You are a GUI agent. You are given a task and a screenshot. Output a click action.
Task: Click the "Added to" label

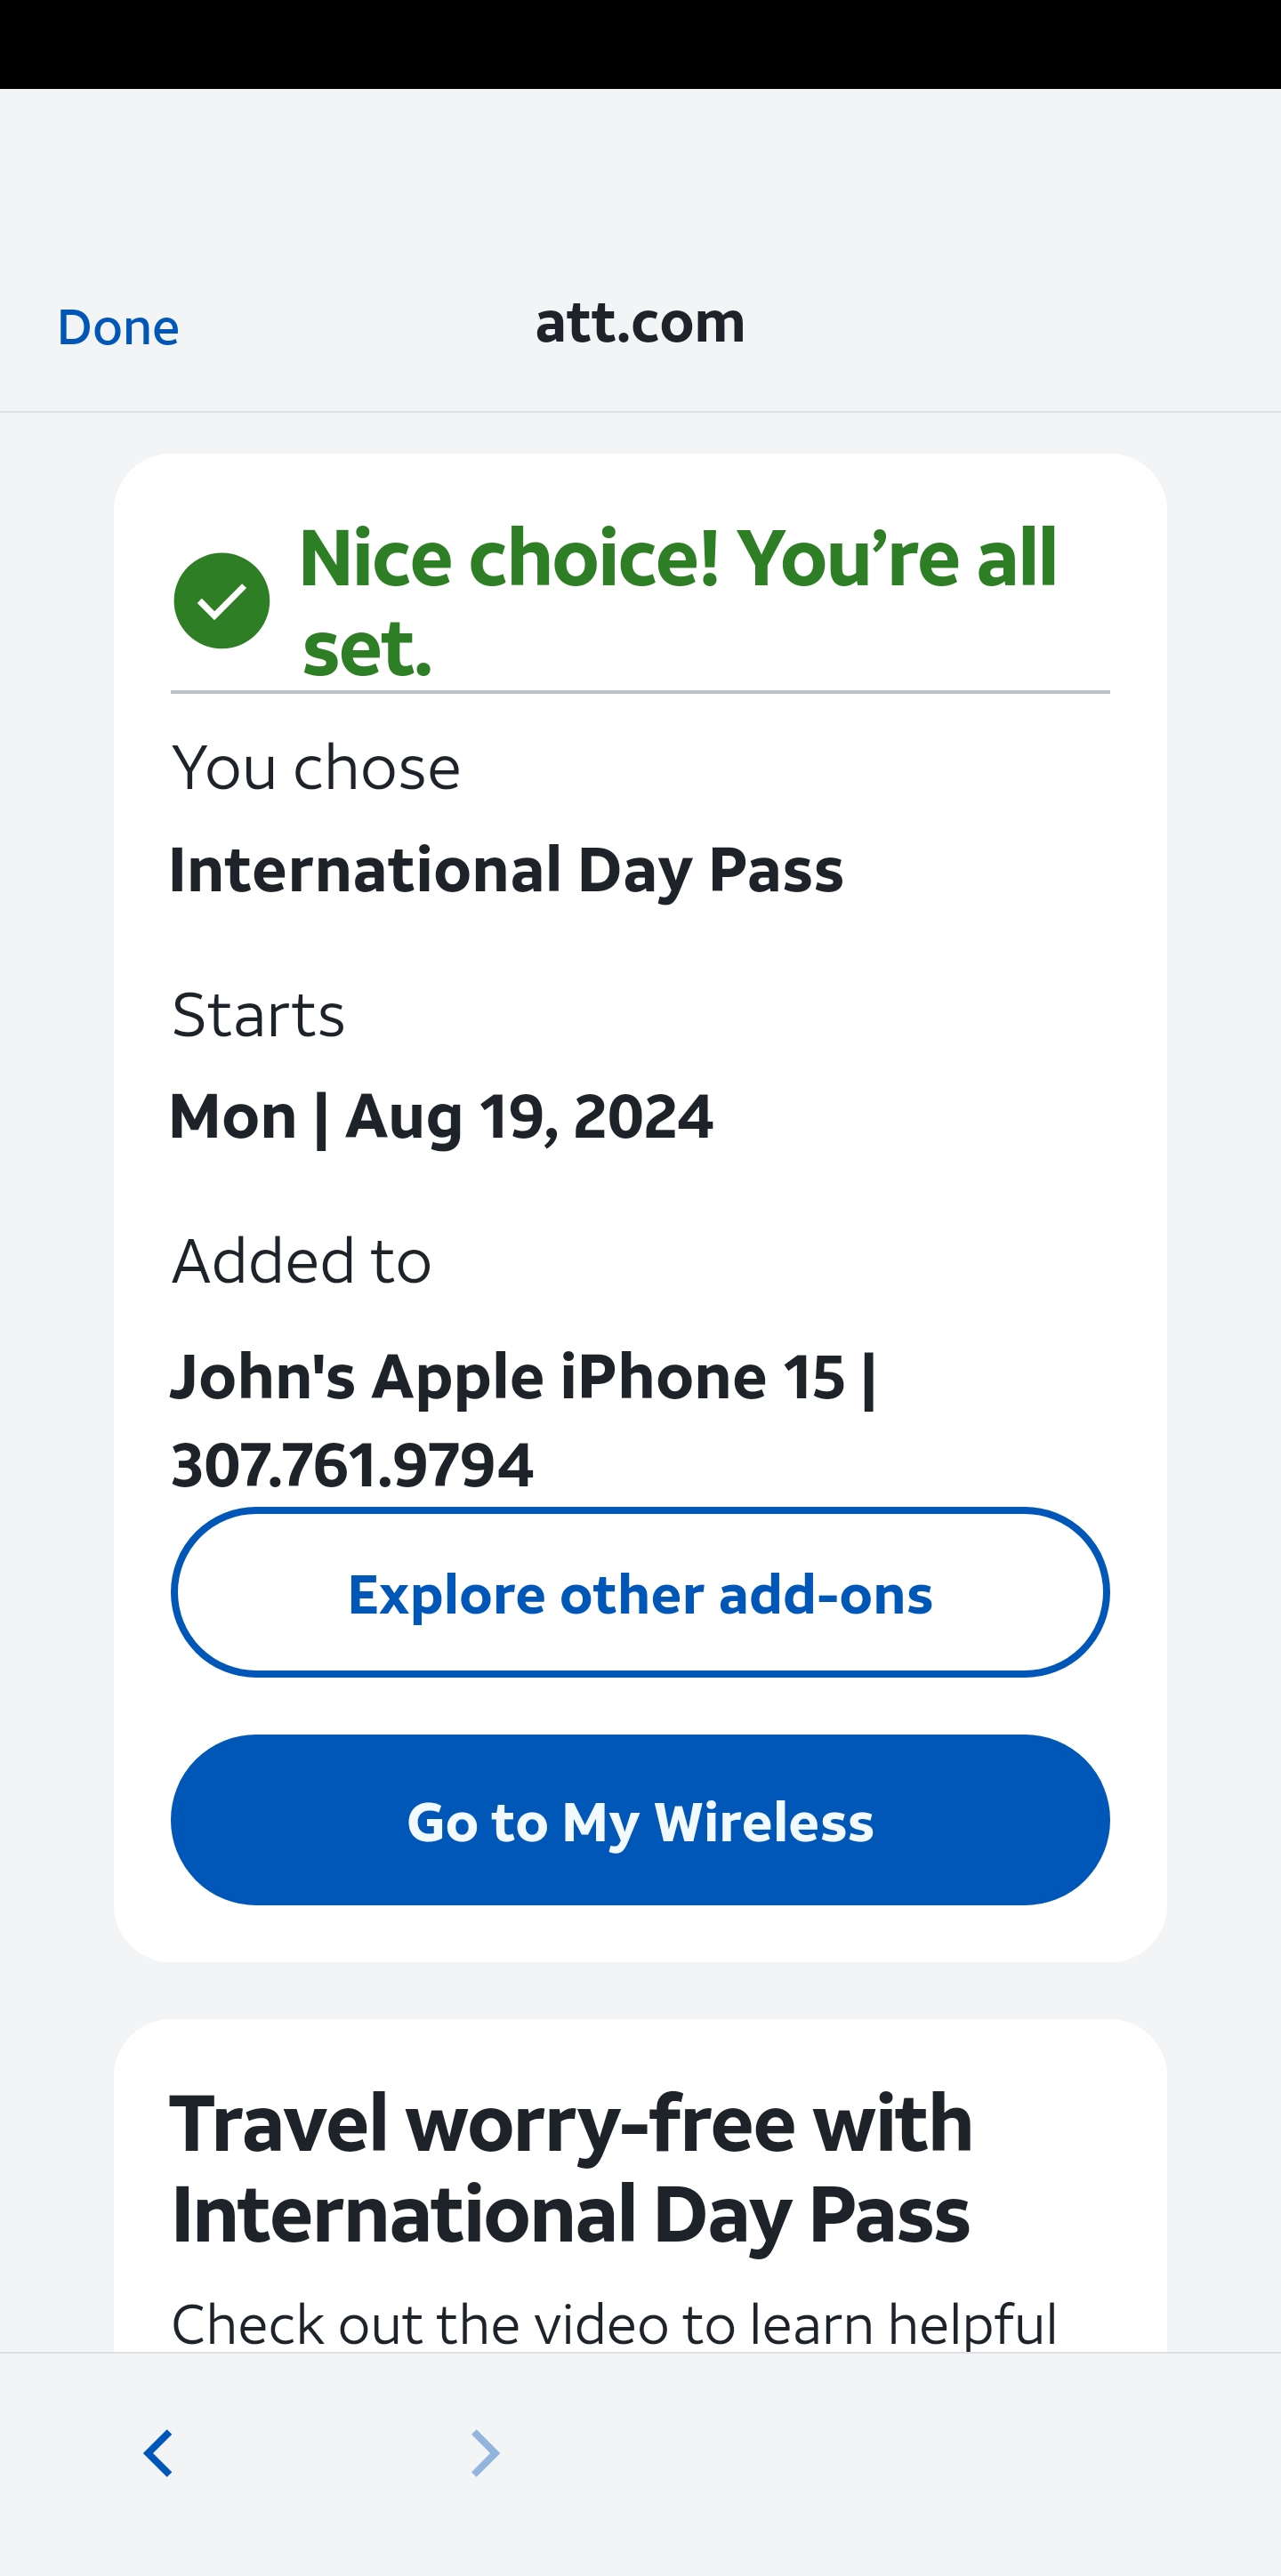tap(301, 1261)
